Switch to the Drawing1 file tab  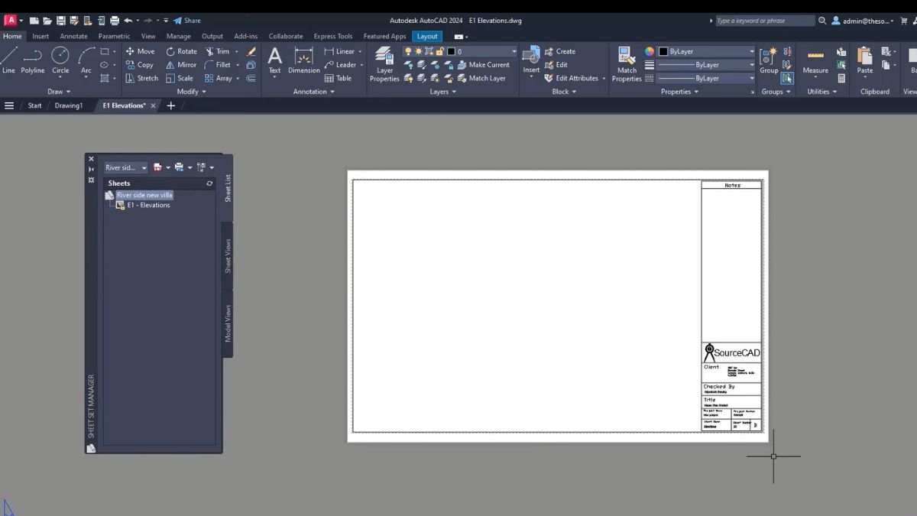click(69, 105)
